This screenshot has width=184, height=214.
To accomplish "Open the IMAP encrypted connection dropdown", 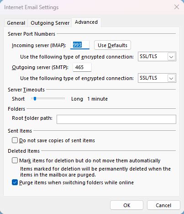I will [x=157, y=57].
